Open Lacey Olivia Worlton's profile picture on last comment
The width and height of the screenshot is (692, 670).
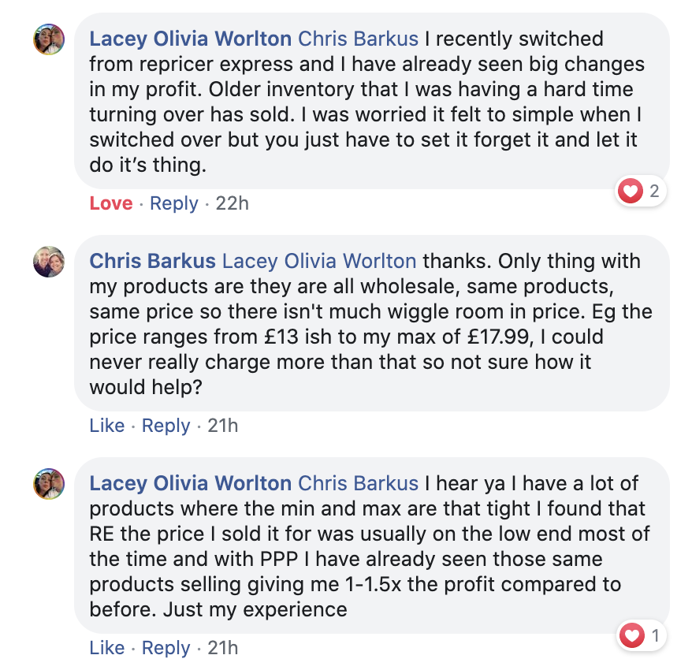(x=49, y=484)
